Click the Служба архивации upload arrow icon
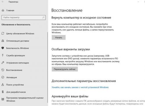 coord(3,55)
